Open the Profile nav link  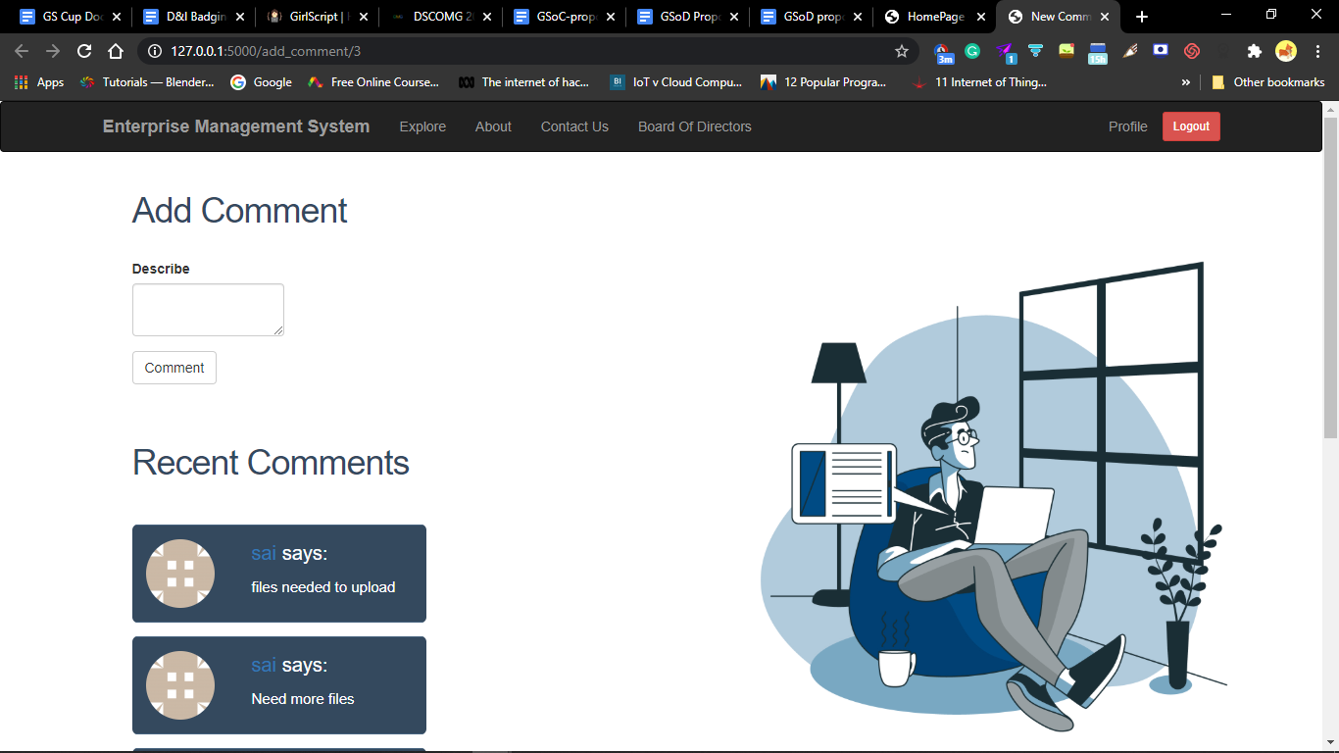pyautogui.click(x=1128, y=126)
